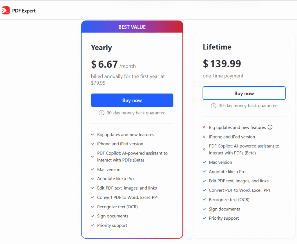
Task: Click Yearly 30-day money back guarantee text
Action: point(136,113)
